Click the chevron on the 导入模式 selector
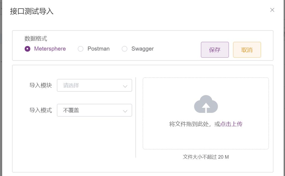 [x=125, y=110]
